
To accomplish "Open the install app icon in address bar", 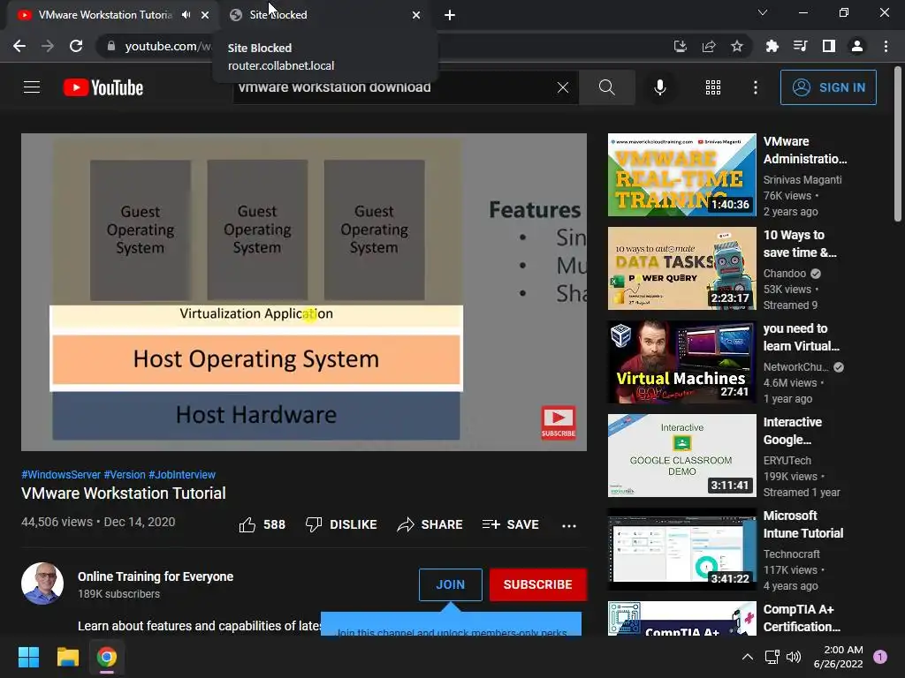I will (681, 46).
